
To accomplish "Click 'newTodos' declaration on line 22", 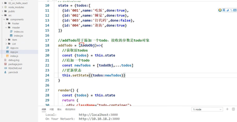I will pos(82,65).
